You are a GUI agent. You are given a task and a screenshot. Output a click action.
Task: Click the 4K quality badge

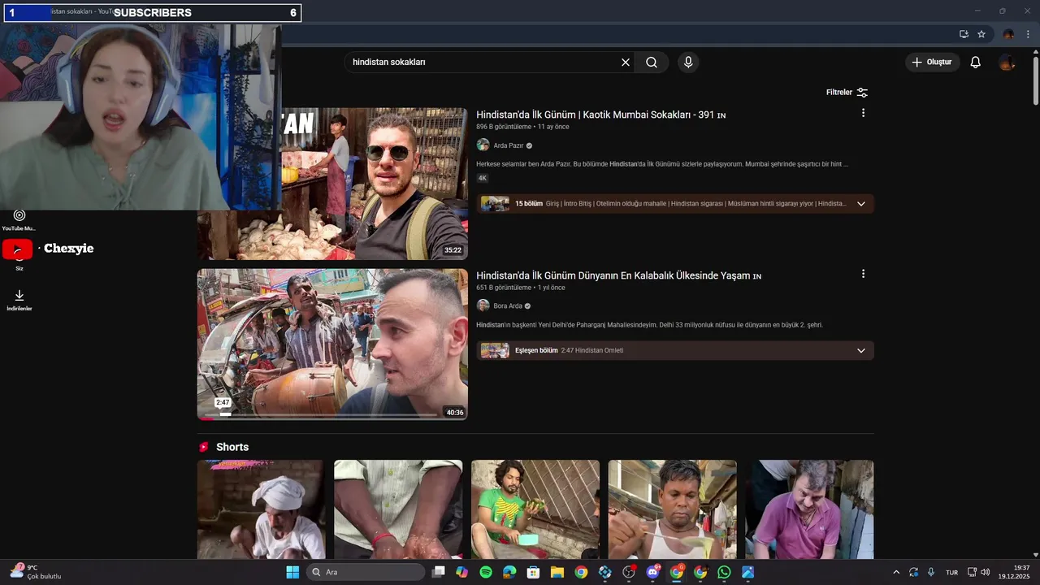click(483, 178)
